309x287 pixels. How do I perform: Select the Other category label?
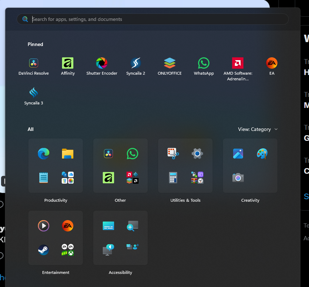[120, 200]
